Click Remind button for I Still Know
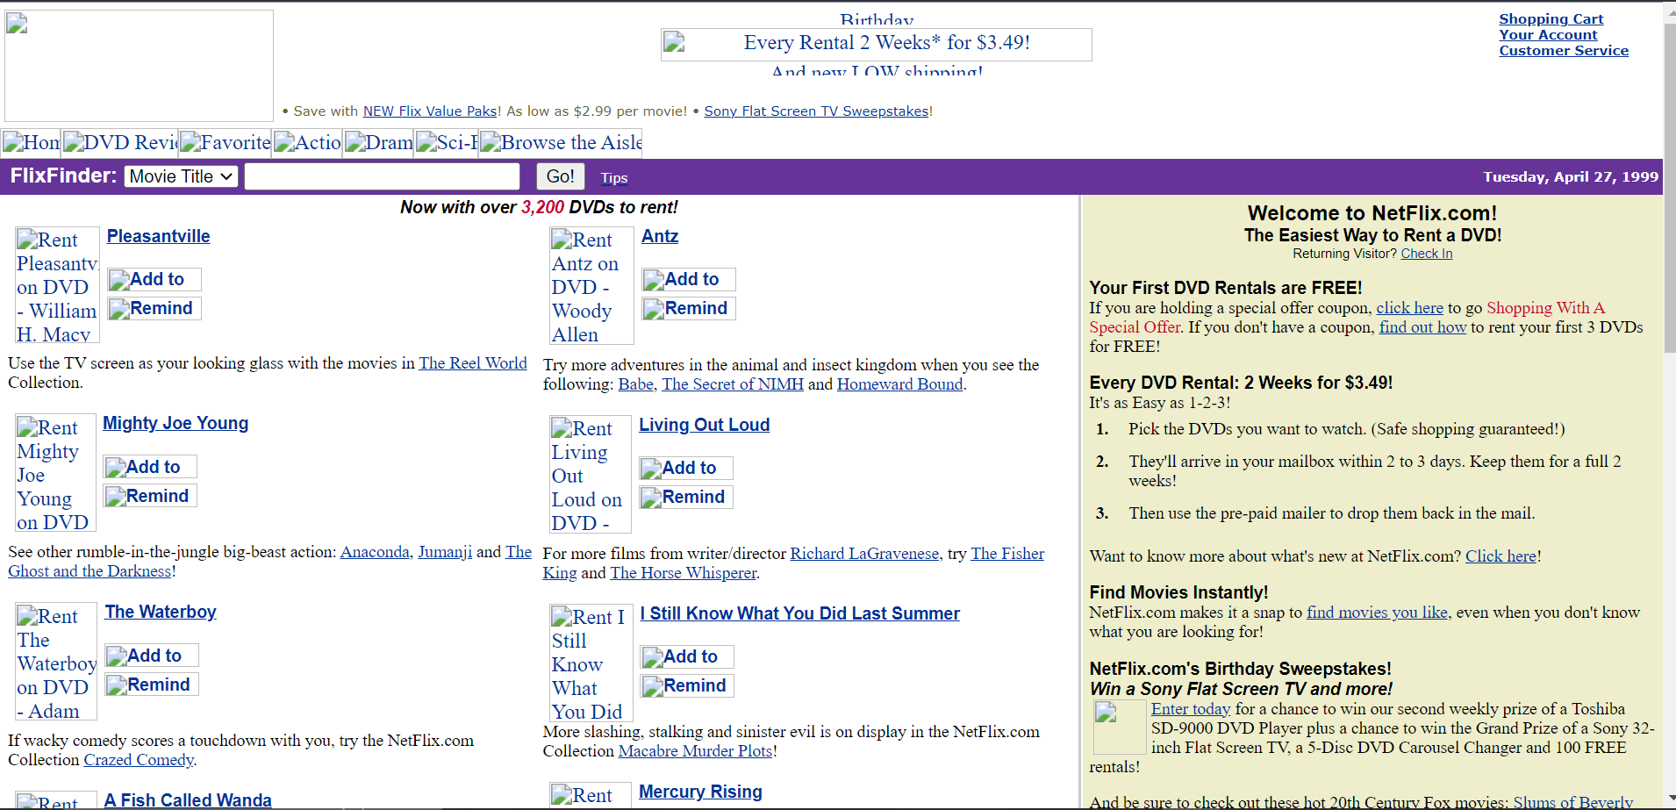The image size is (1676, 810). tap(687, 686)
